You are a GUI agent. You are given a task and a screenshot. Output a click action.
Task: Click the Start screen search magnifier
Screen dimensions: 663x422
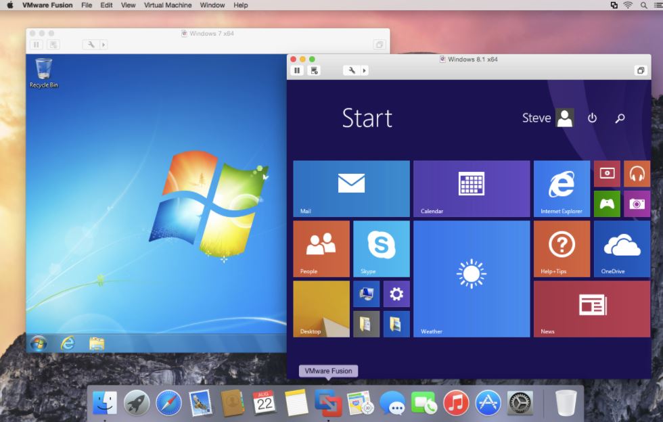tap(620, 118)
